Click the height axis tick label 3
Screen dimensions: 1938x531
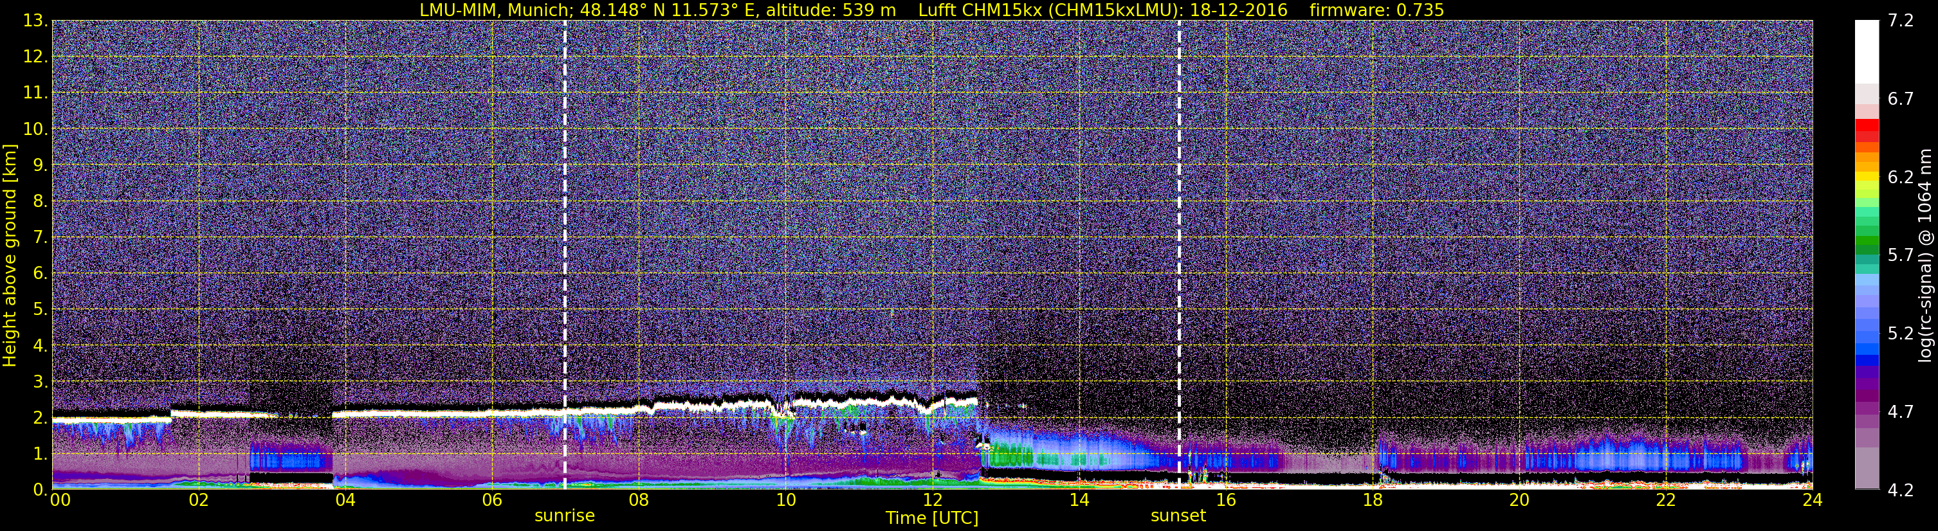coord(41,382)
